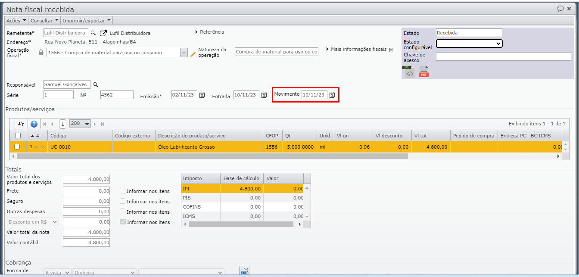This screenshot has height=277, width=579.
Task: Expand the Referência section
Action: coord(210,32)
